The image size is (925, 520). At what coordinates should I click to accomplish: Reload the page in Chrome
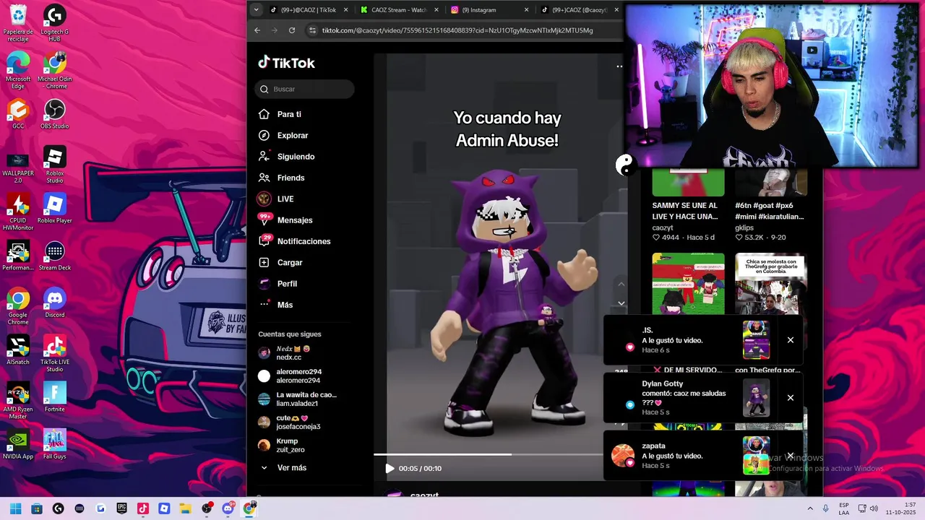pos(292,30)
